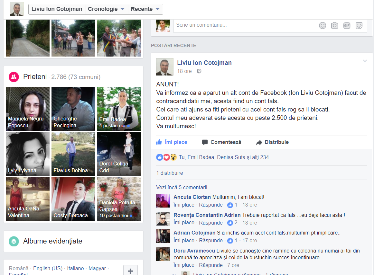Click Comentează under the post
This screenshot has height=275, width=374.
coord(221,142)
